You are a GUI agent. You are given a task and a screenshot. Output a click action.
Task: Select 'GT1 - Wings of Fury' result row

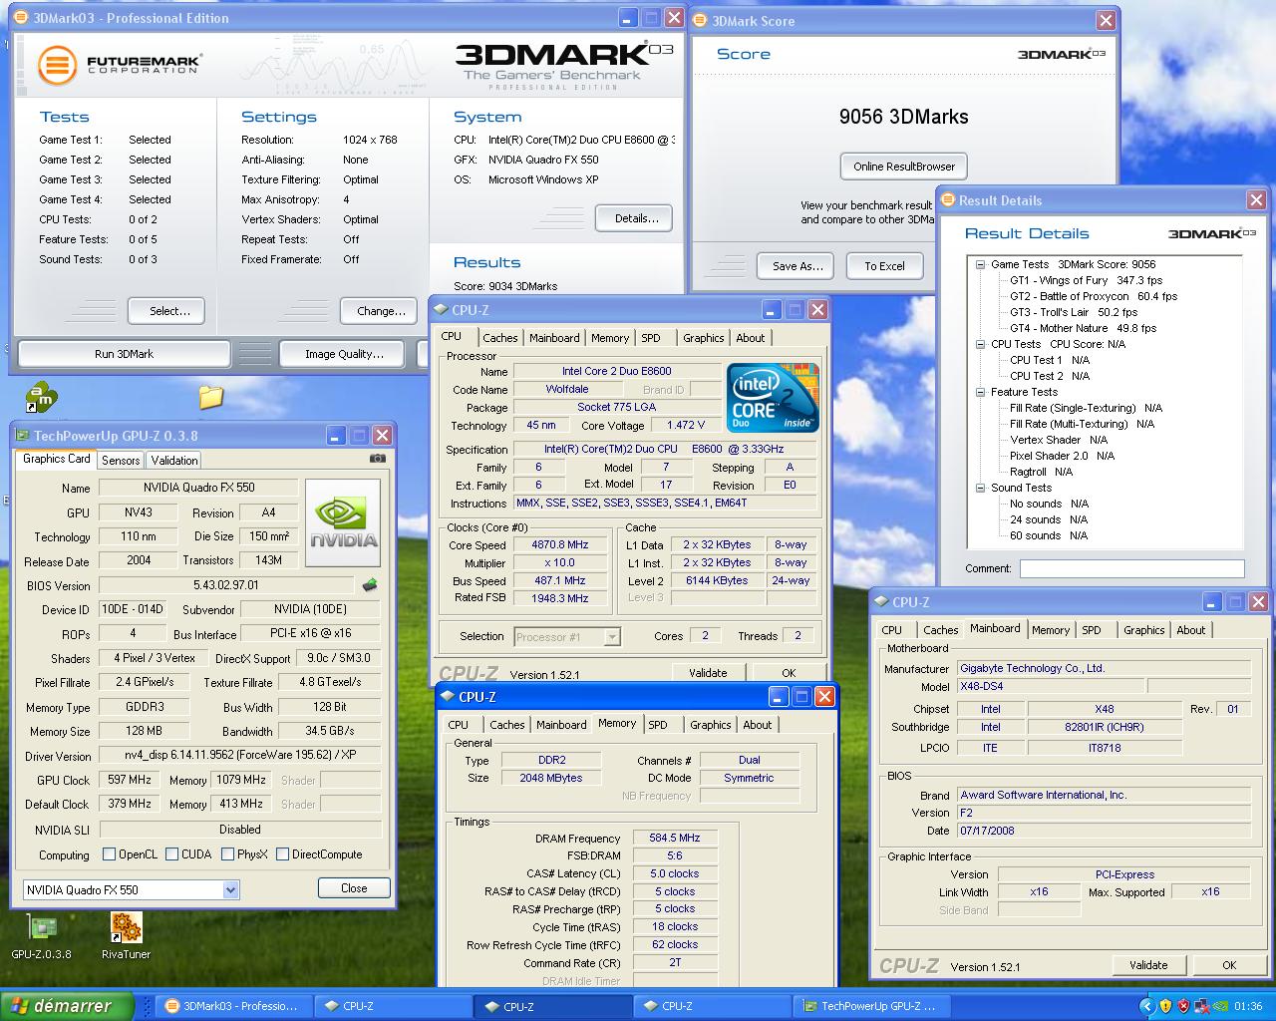pos(1086,280)
